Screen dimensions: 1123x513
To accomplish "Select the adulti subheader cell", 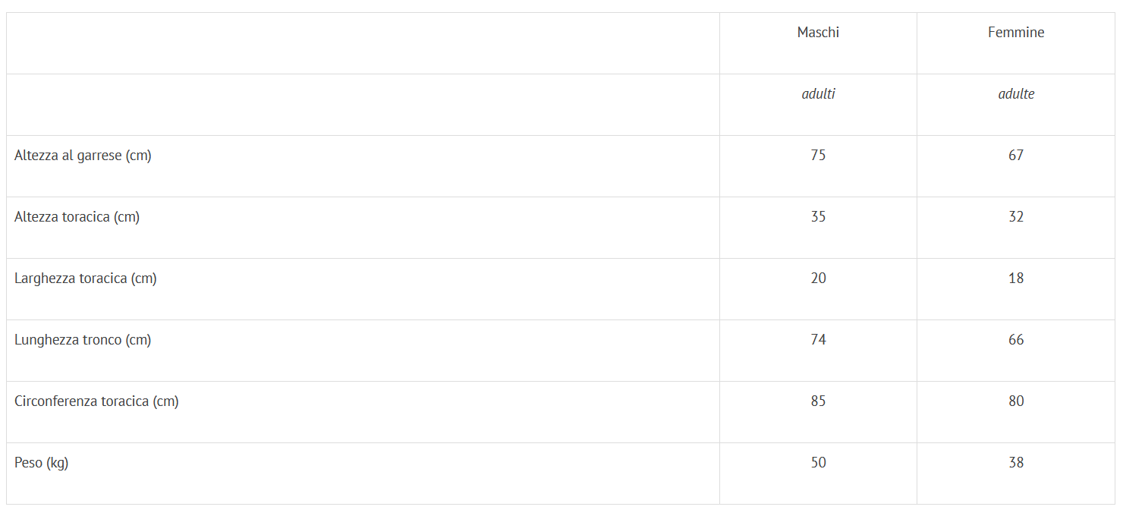I will (x=818, y=94).
